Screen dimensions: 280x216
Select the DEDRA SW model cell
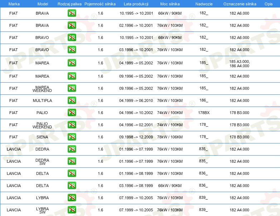tap(42, 162)
